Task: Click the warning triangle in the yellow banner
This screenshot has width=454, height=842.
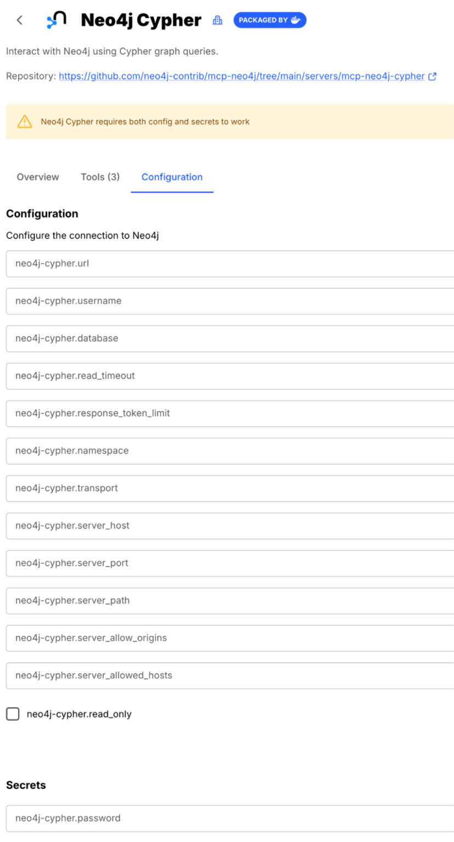Action: click(24, 122)
